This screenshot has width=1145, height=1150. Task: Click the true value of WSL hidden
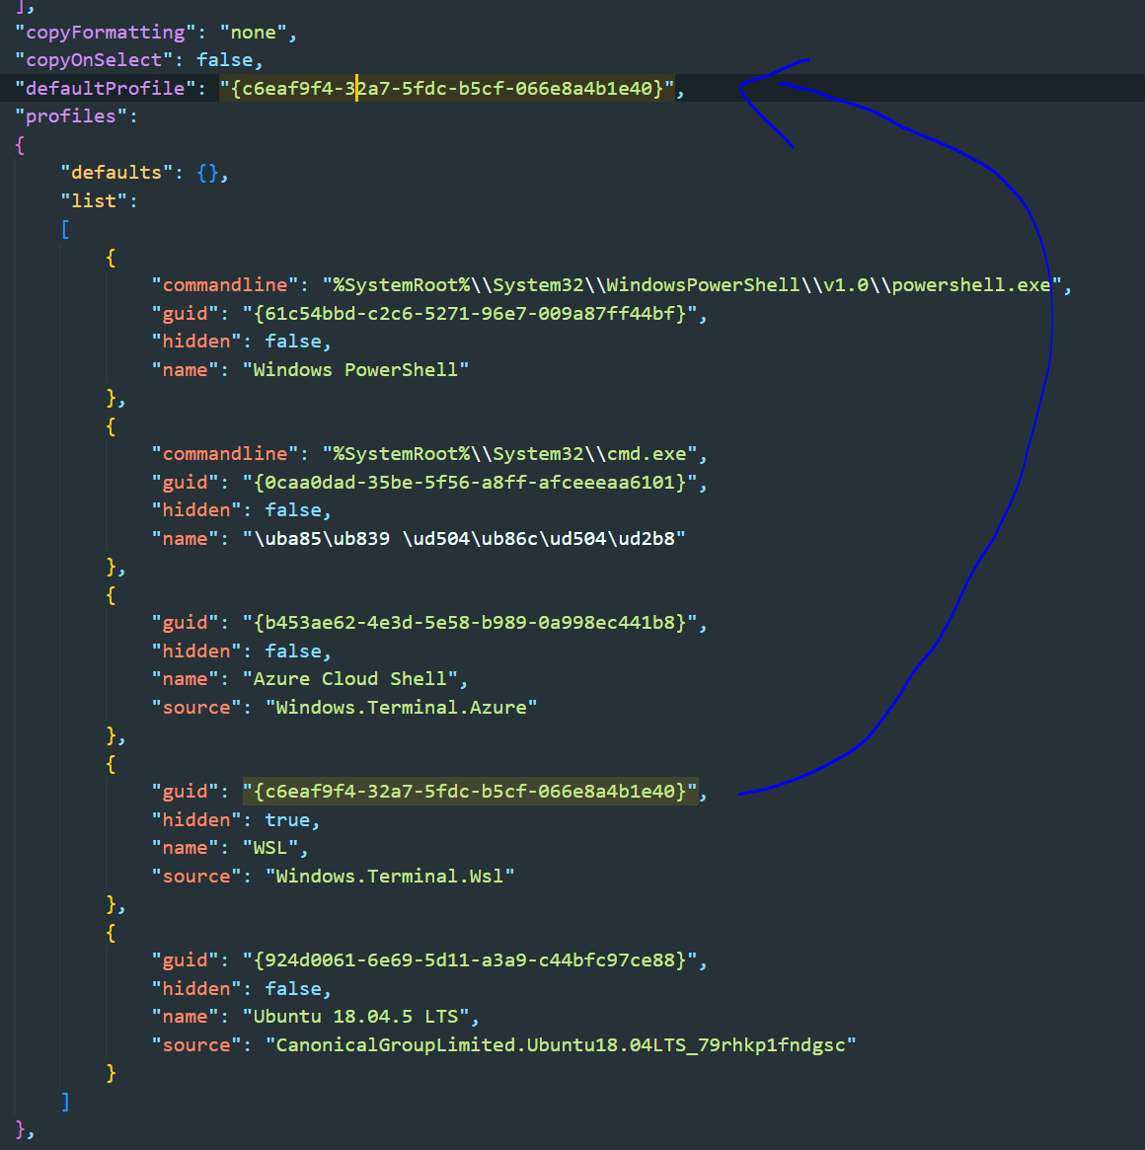pos(287,820)
